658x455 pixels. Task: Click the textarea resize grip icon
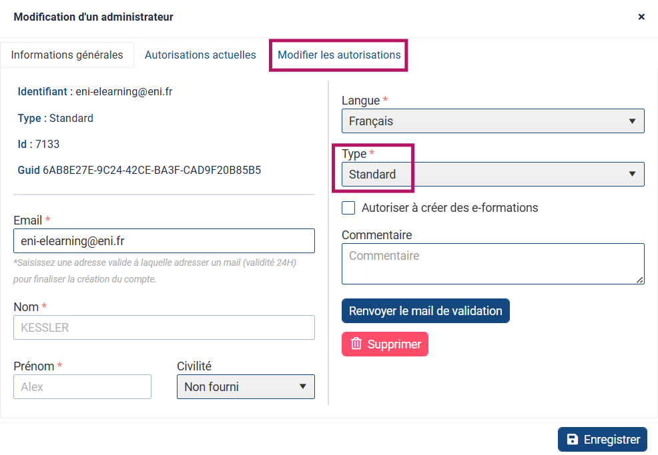(x=639, y=280)
